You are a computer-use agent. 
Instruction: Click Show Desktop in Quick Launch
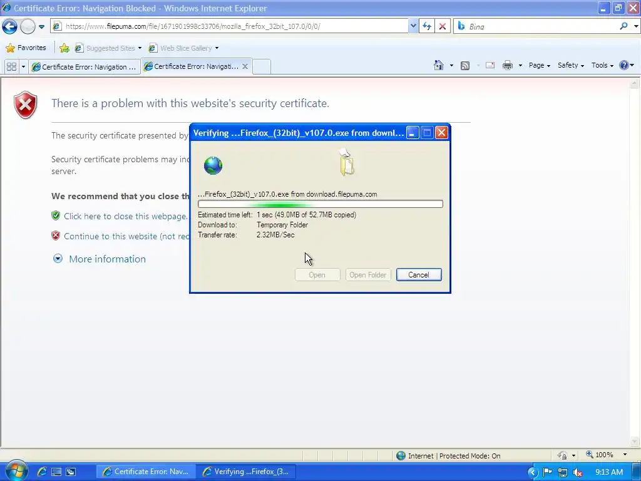point(56,472)
